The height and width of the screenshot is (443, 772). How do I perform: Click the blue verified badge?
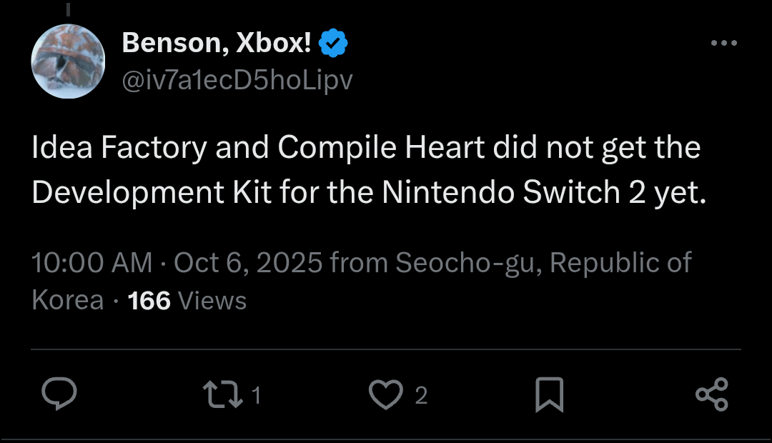pos(332,44)
